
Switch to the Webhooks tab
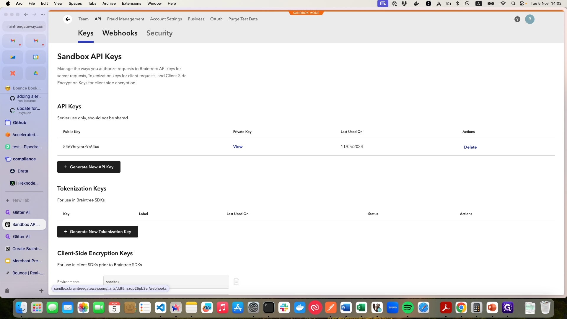[x=120, y=33]
